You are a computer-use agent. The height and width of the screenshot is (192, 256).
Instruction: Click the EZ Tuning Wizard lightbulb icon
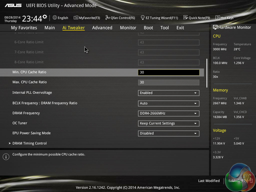click(142, 17)
